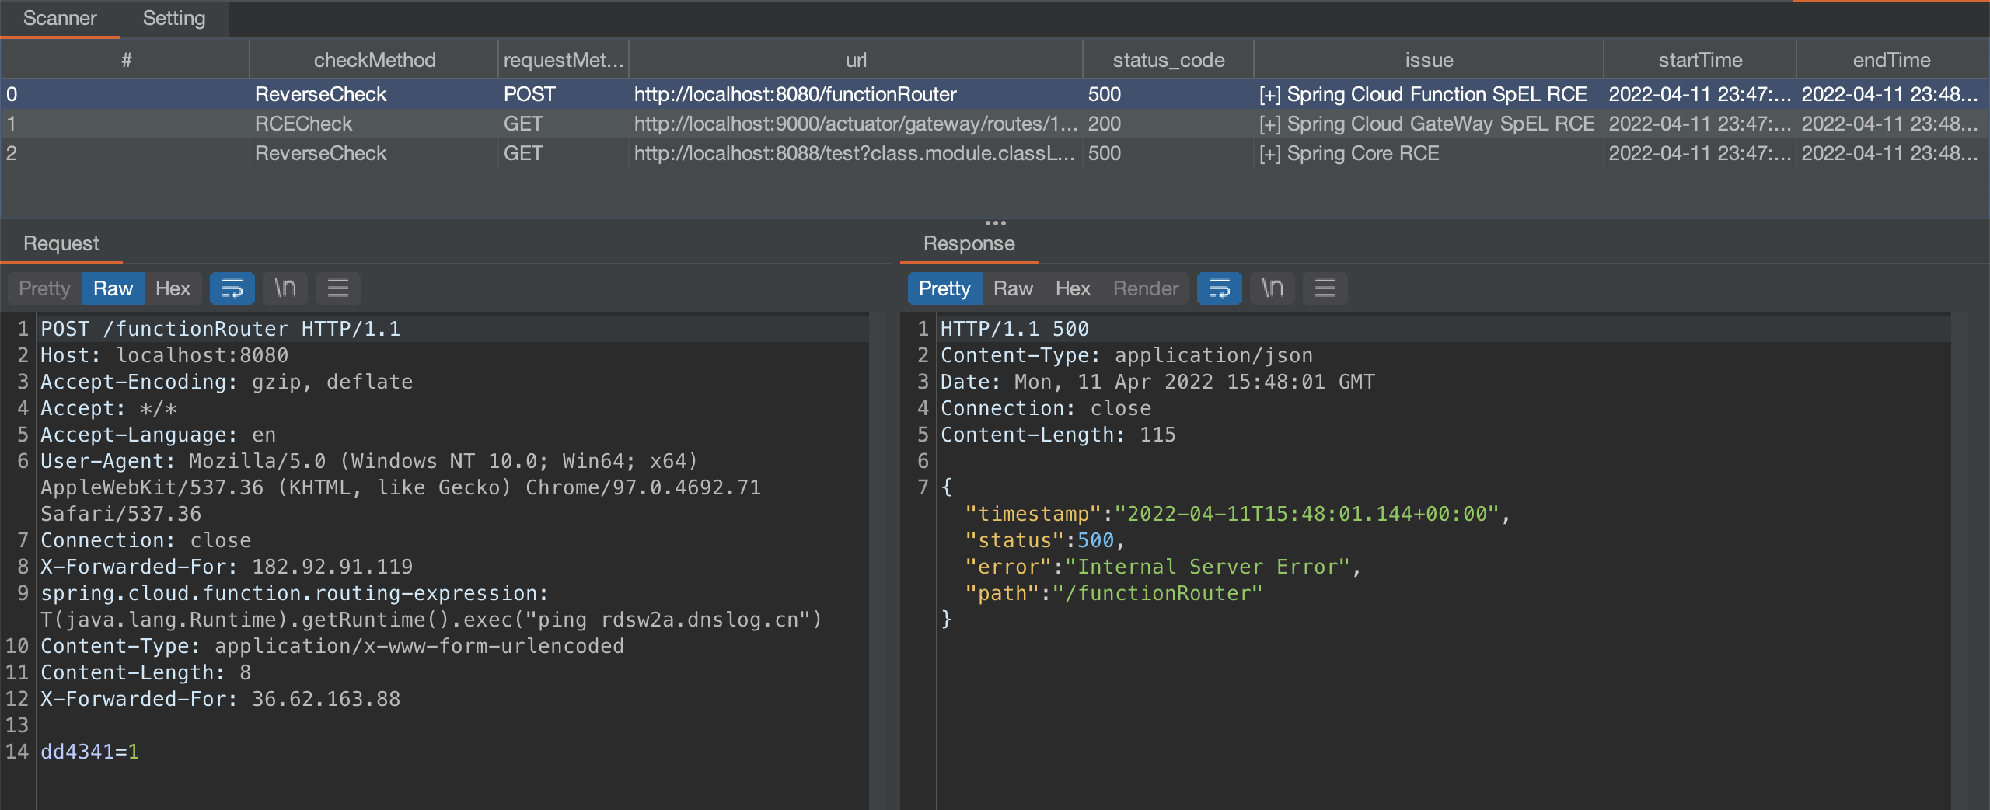Click the POST /functionRouter request line
The height and width of the screenshot is (810, 1990).
tap(221, 329)
